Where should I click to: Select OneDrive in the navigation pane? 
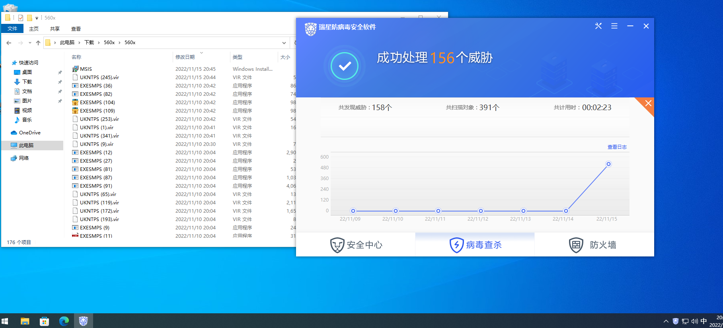pos(30,133)
